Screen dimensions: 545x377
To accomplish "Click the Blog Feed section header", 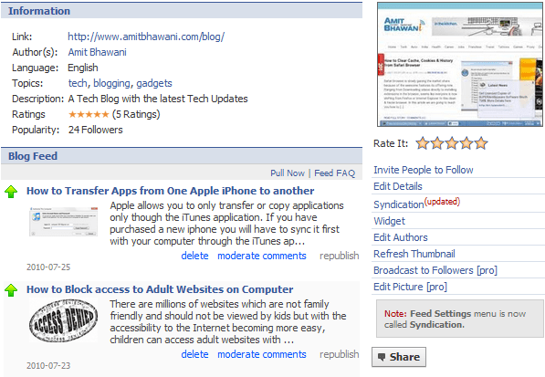I will [x=182, y=156].
